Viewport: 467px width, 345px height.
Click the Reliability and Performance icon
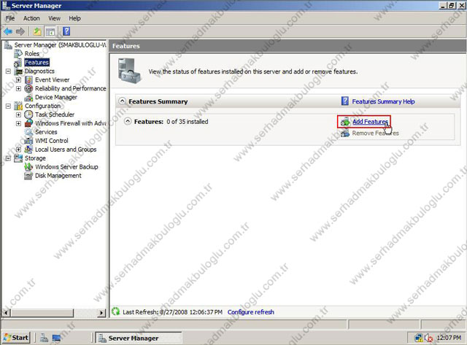(x=28, y=88)
